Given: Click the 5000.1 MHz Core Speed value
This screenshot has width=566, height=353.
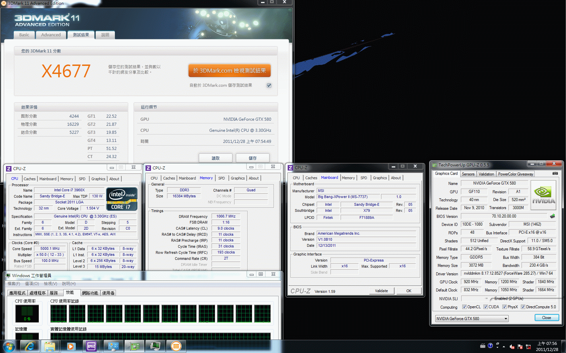Looking at the screenshot, I should tap(50, 249).
